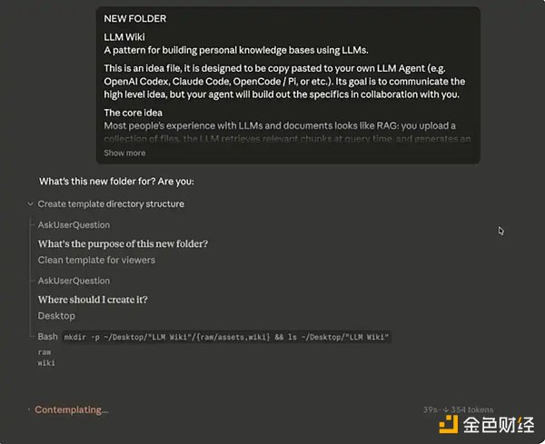Select the Clean template for viewers answer
Image resolution: width=545 pixels, height=444 pixels.
96,260
